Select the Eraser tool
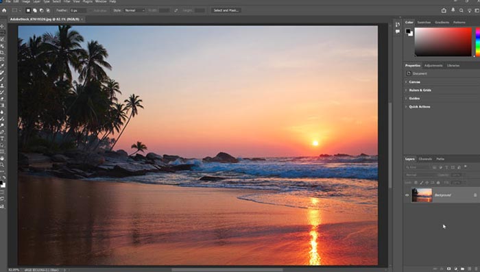 point(2,99)
